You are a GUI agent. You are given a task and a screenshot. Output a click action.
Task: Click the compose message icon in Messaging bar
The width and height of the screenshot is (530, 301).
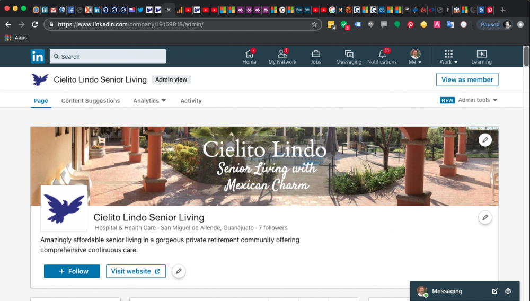(494, 291)
